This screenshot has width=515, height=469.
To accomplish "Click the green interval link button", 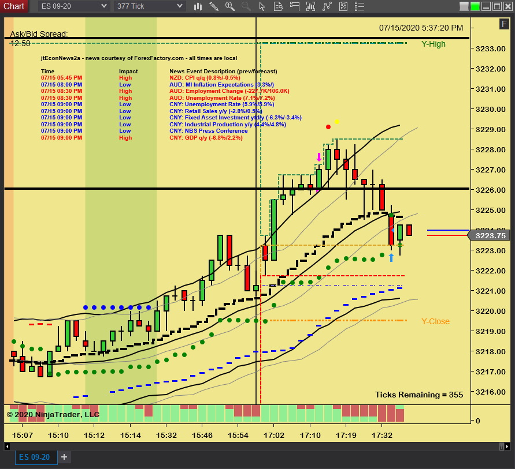I will coord(475,6).
